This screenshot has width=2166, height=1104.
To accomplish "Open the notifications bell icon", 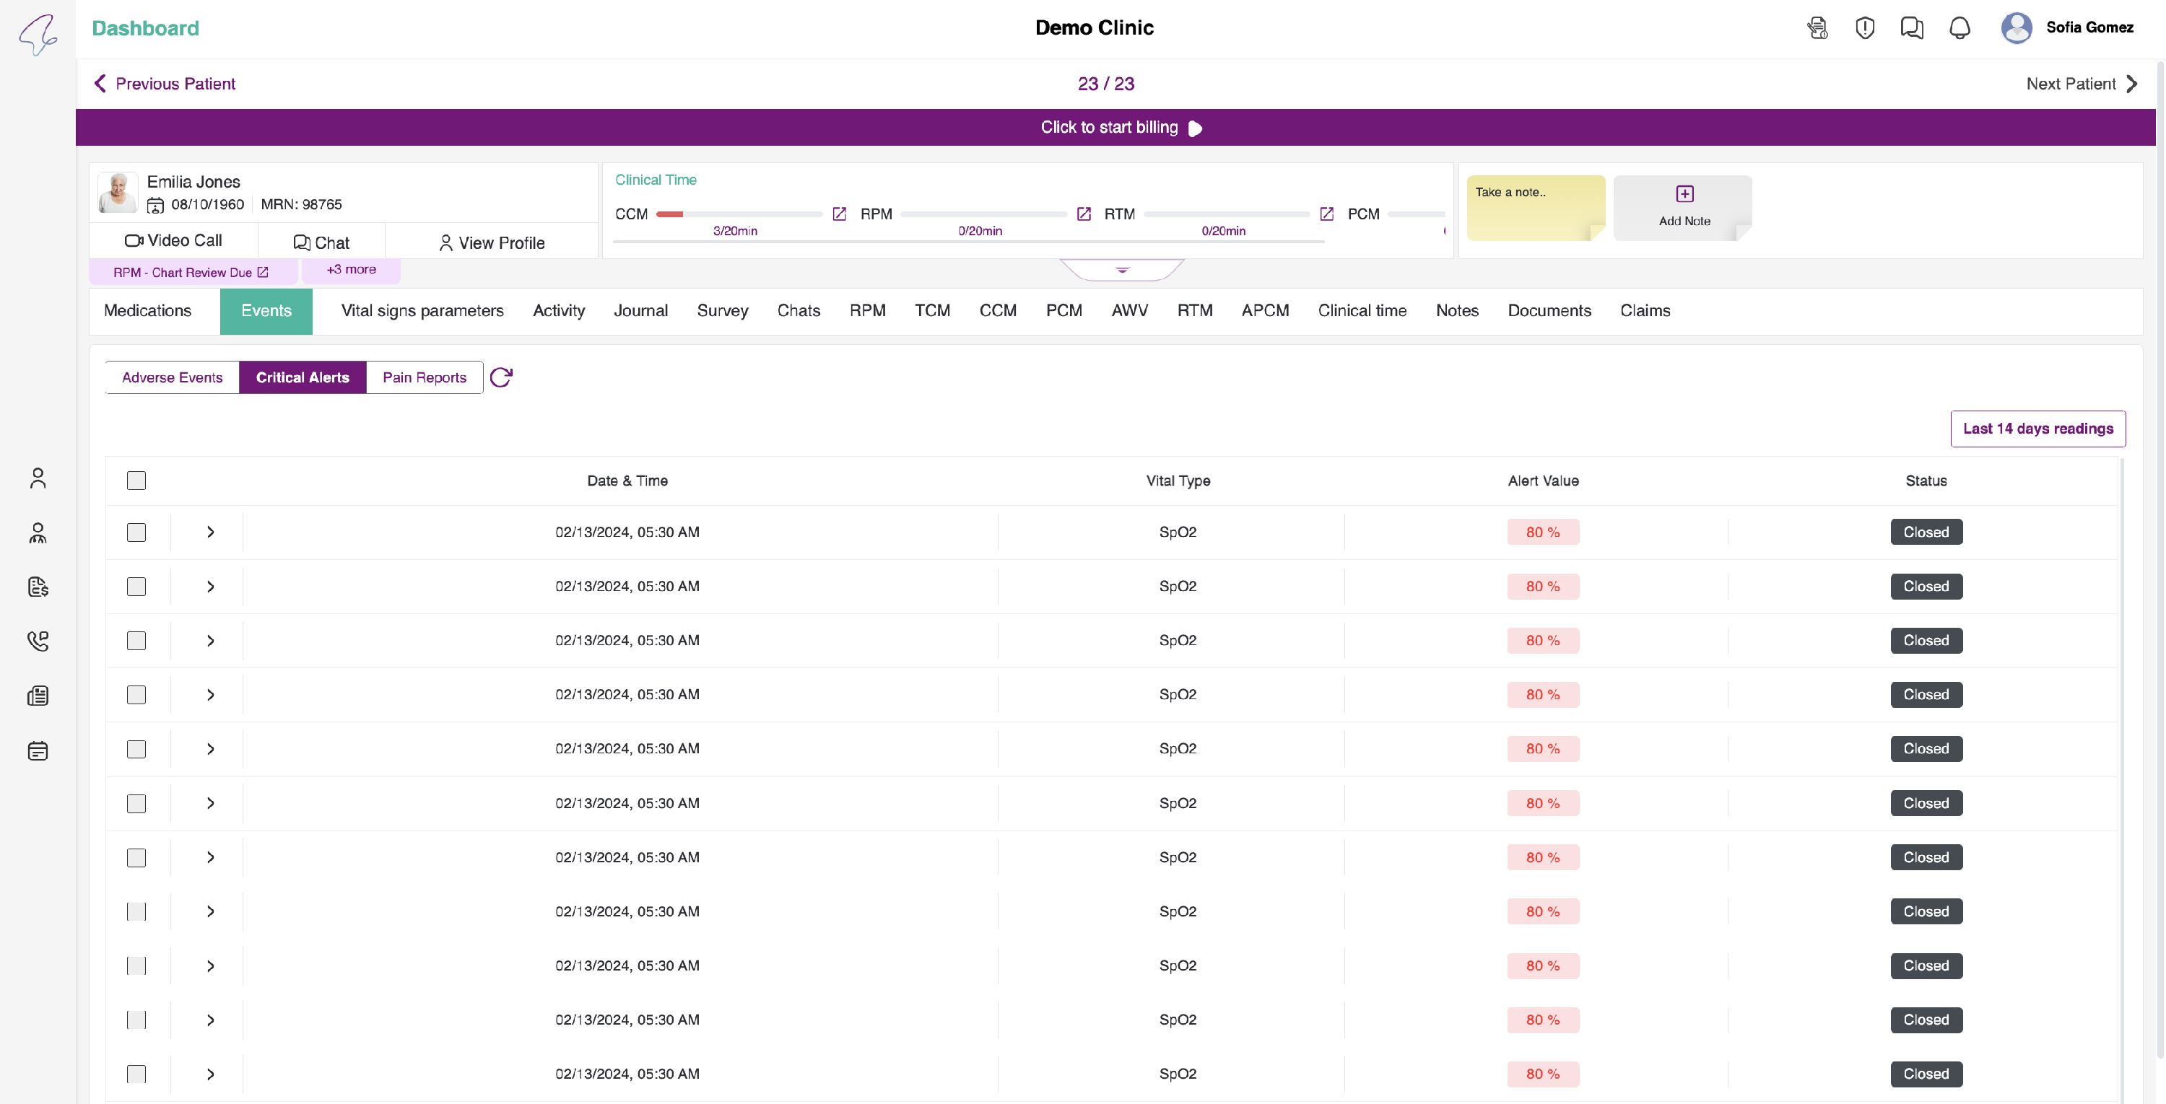I will point(1960,27).
